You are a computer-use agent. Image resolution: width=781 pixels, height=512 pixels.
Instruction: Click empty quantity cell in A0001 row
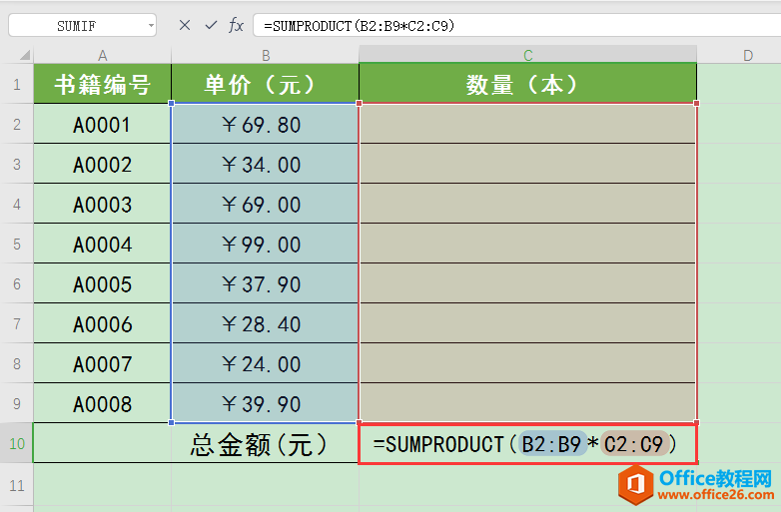click(x=528, y=124)
